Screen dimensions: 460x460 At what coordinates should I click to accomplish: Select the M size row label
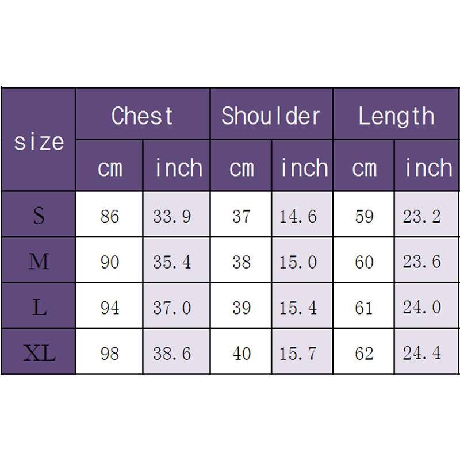point(39,262)
